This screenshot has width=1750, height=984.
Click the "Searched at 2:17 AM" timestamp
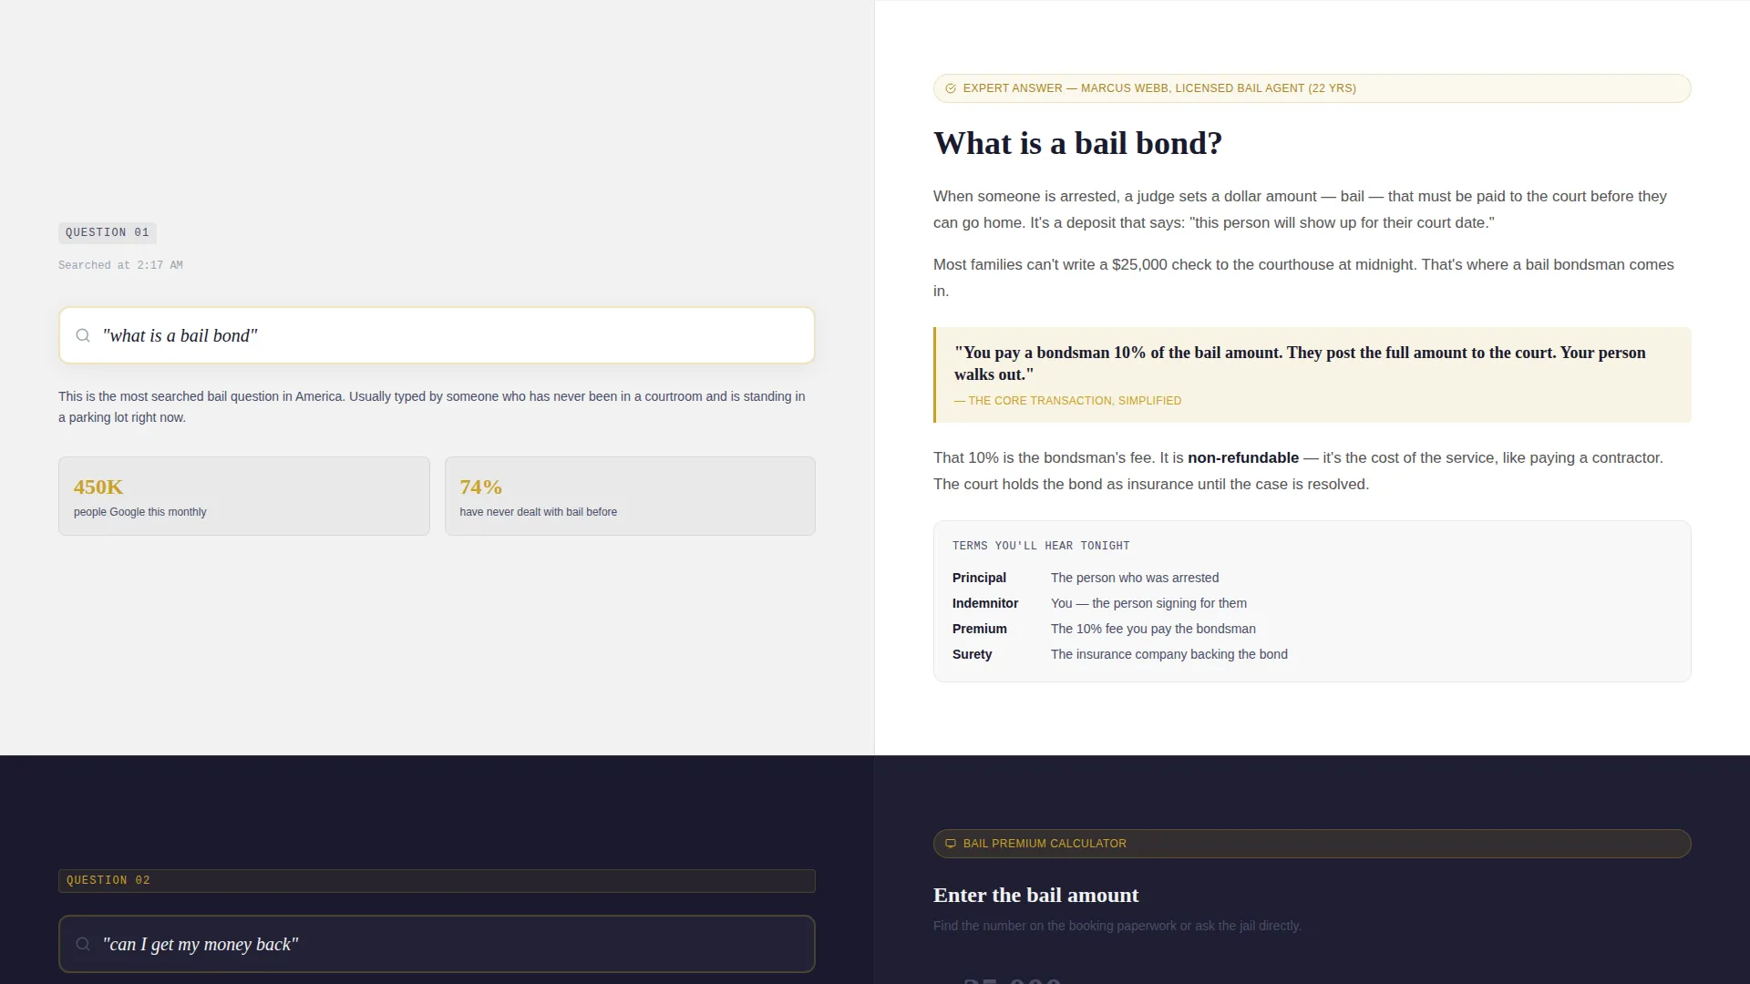point(120,265)
